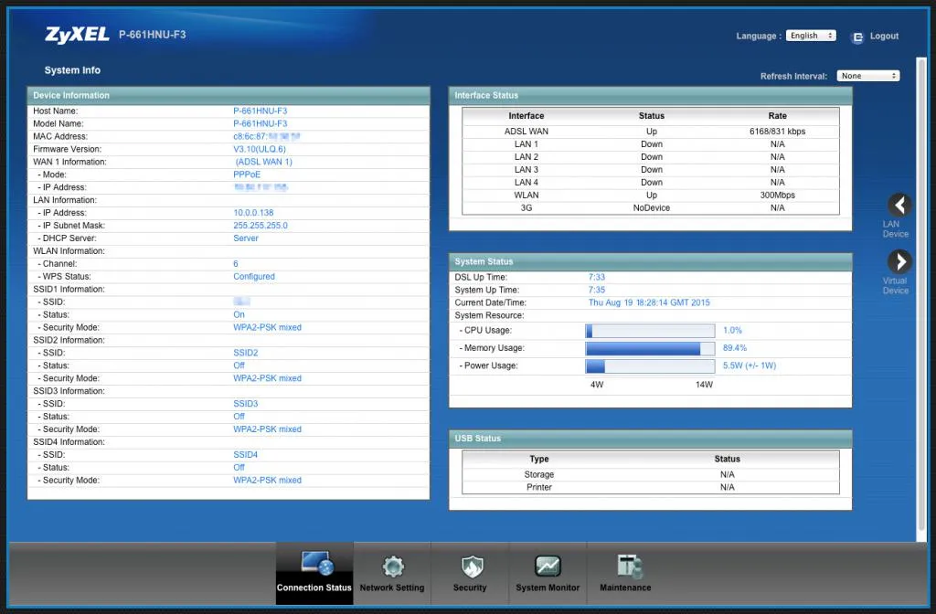Click the LAN 1 interface row
Viewport: 936px width, 614px height.
click(651, 144)
